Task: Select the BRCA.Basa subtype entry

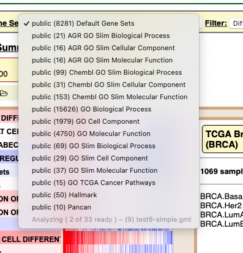Action: 222,197
